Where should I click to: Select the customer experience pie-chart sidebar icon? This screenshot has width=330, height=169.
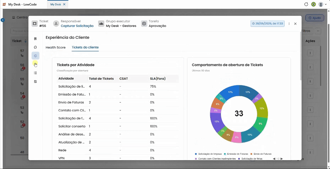[35, 56]
